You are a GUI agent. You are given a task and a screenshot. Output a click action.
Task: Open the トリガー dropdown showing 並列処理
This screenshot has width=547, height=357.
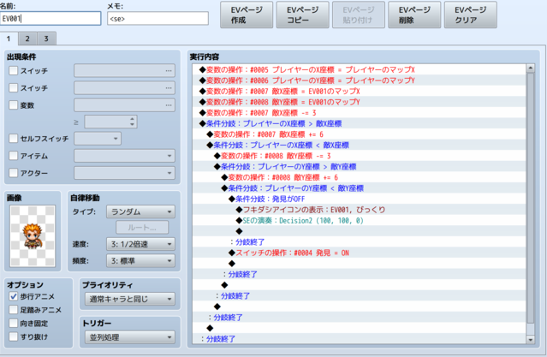[130, 337]
